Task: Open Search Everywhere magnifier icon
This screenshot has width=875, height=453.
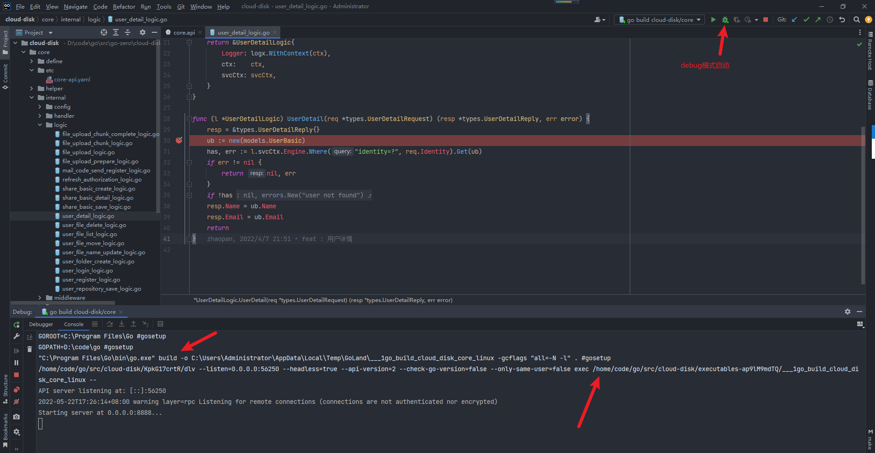Action: (857, 20)
